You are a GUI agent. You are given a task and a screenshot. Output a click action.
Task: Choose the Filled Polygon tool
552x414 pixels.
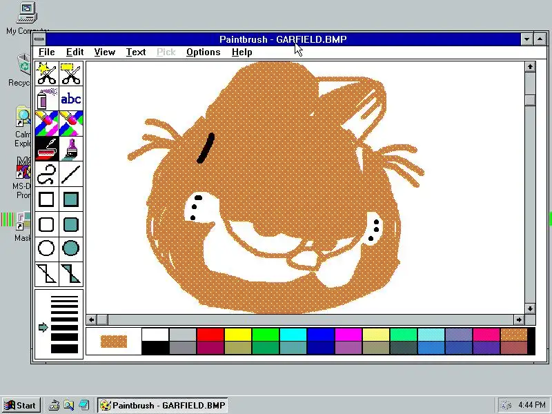[71, 274]
